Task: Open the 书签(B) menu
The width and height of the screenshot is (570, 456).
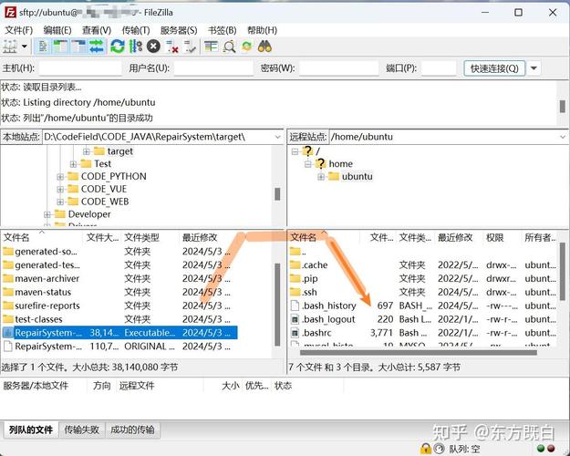Action: point(223,30)
